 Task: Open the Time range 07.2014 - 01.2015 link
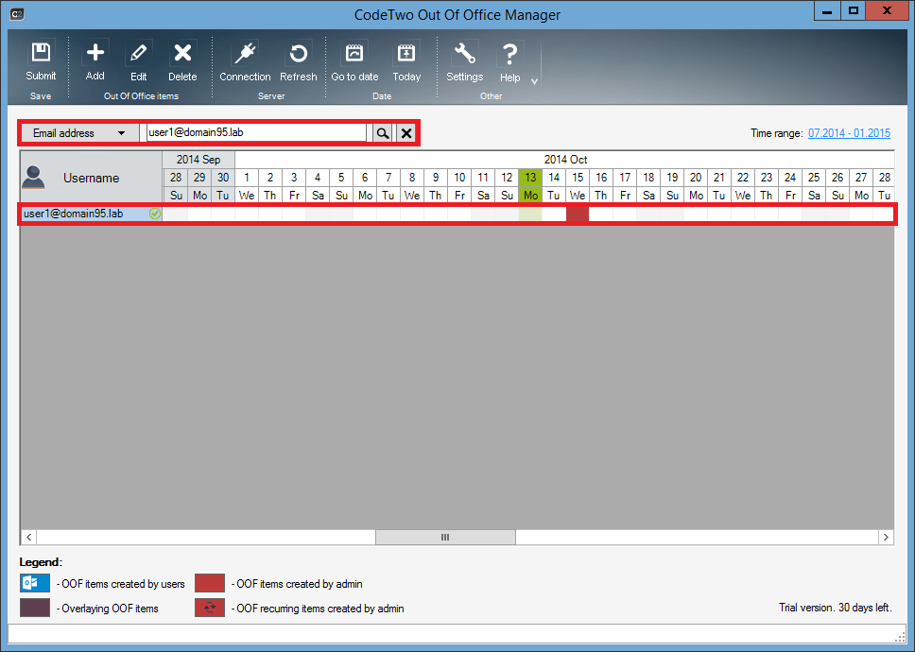pos(849,133)
